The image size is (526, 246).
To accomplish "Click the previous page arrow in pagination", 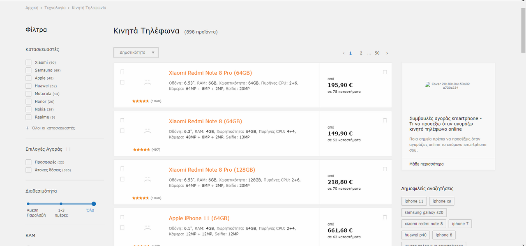I will 344,53.
